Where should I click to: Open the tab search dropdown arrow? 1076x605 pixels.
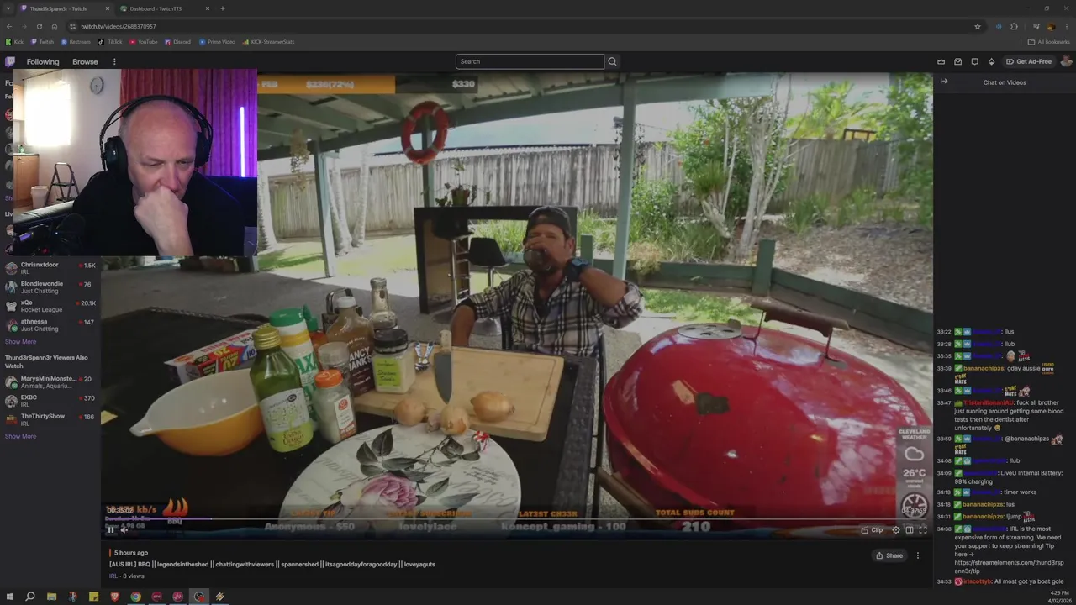[x=8, y=8]
